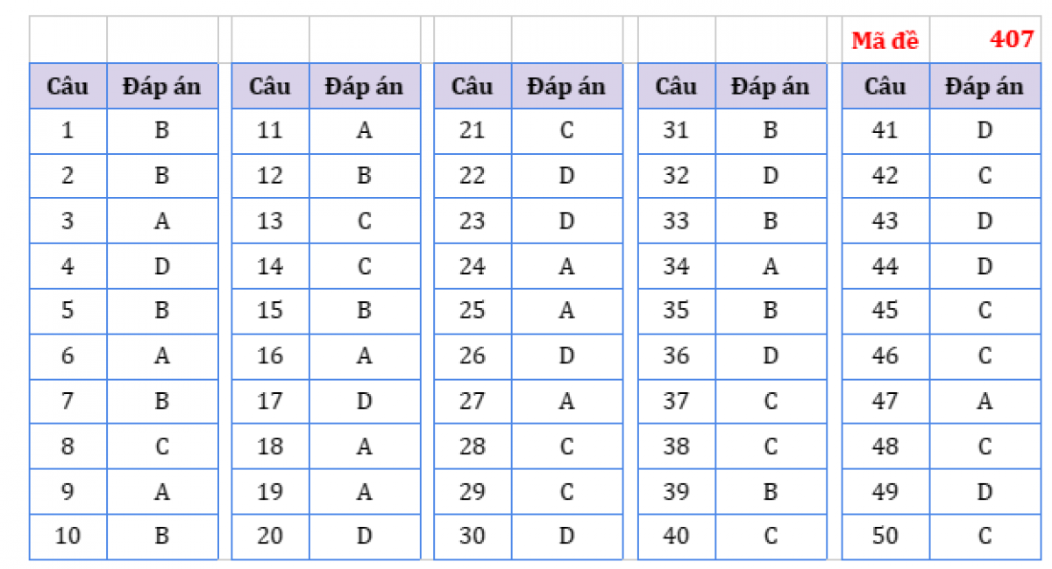The image size is (1052, 569).
Task: Select the 'Câu' header above 31
Action: point(676,86)
